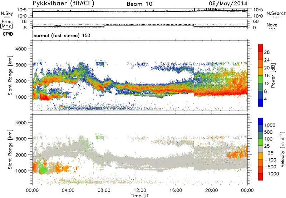
Task: Select the 'Time UT' axis title
Action: [x=140, y=196]
